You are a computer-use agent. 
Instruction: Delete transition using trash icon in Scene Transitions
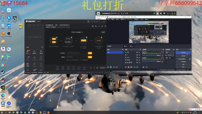click(170, 58)
